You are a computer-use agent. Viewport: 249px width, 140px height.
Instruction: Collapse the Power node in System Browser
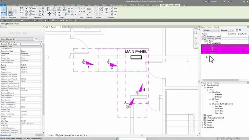click(x=205, y=41)
